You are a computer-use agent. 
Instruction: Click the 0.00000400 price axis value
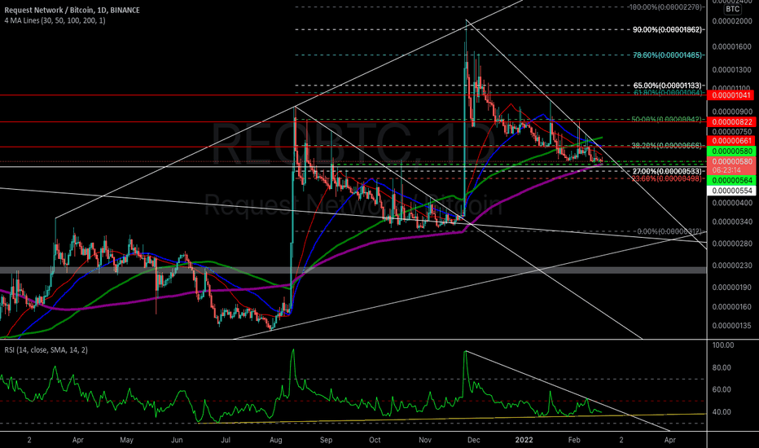732,203
